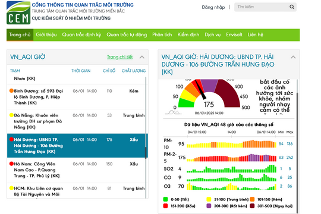321x214 pixels.
Task: Collapse the Hải Dương AQI detail panel chevron
Action: [293, 57]
